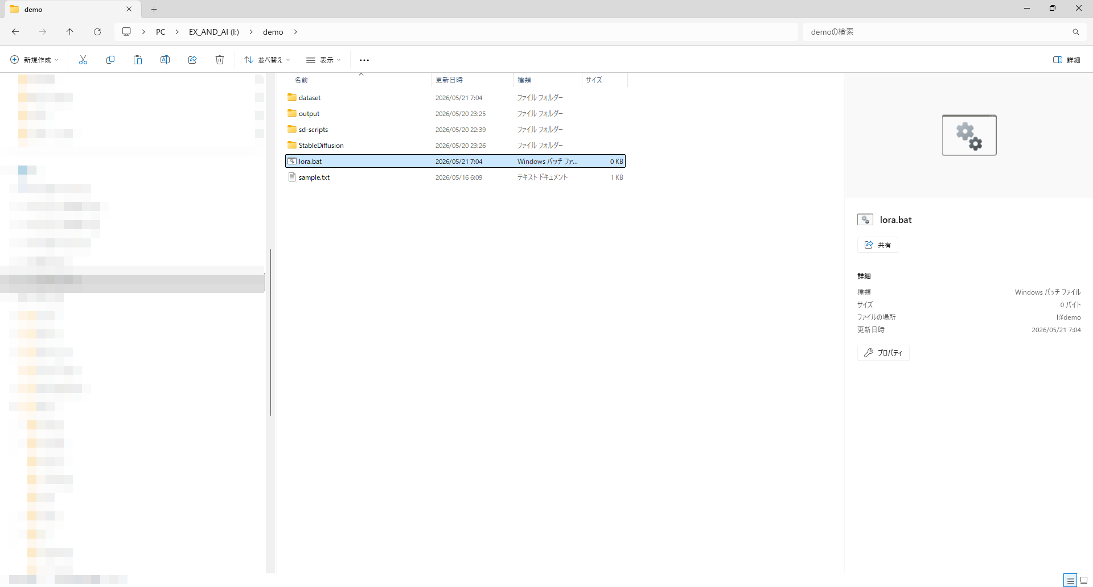This screenshot has height=587, width=1093.
Task: Refresh the demo folder view
Action: 97,32
